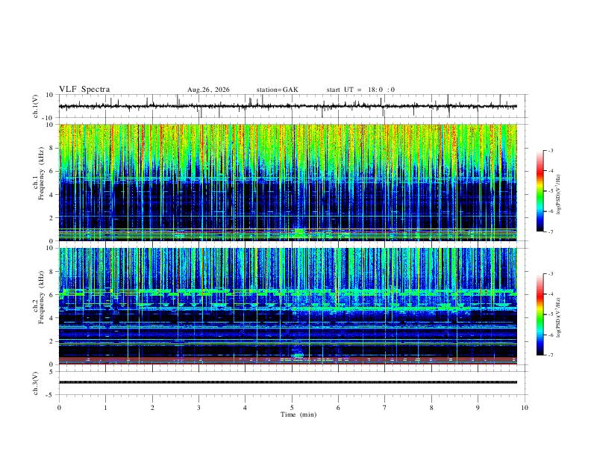Image resolution: width=591 pixels, height=457 pixels.
Task: Click the Time (min) axis label
Action: click(298, 414)
